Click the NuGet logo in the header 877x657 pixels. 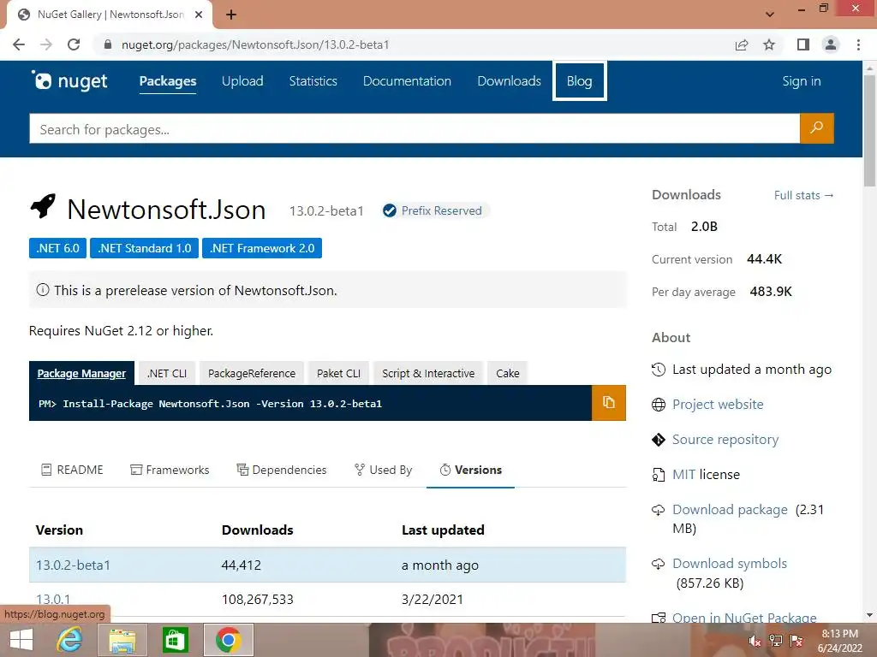click(x=69, y=81)
